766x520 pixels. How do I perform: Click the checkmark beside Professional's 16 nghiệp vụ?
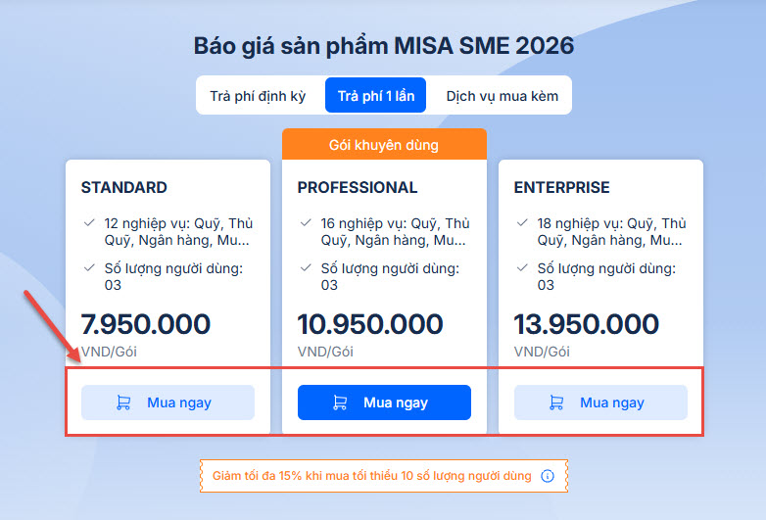307,223
